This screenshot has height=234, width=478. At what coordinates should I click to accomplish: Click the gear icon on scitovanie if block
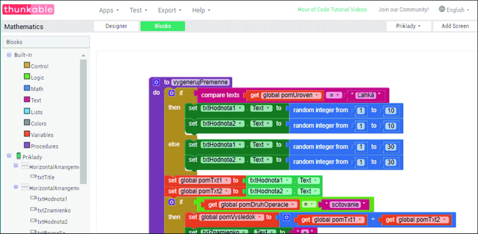[x=172, y=202]
